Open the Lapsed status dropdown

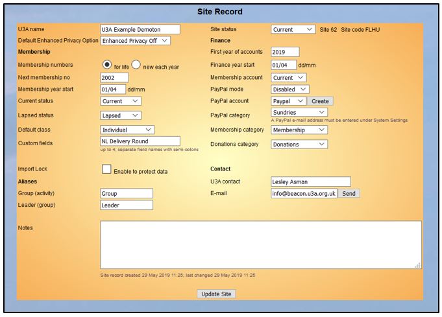[x=121, y=115]
